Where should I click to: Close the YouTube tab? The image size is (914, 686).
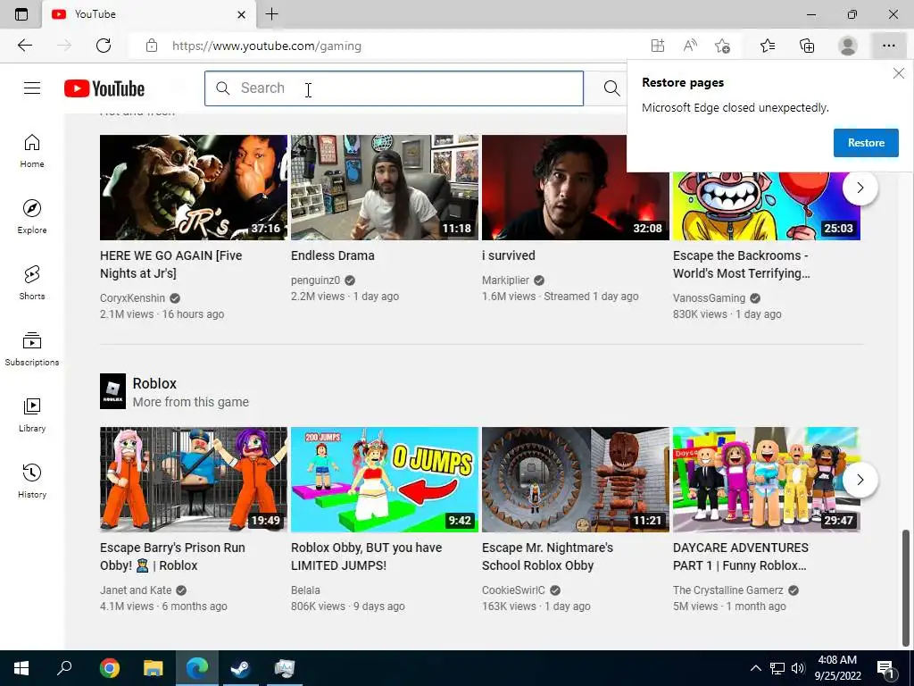point(241,14)
